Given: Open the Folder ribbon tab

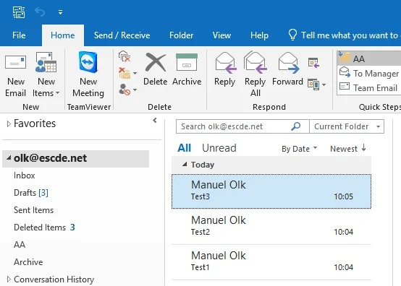Looking at the screenshot, I should (181, 35).
